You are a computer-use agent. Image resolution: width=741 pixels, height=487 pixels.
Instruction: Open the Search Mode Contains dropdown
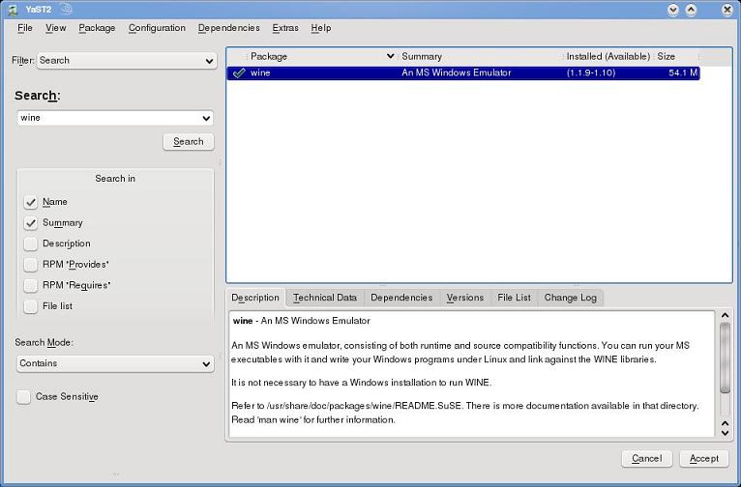pyautogui.click(x=115, y=363)
